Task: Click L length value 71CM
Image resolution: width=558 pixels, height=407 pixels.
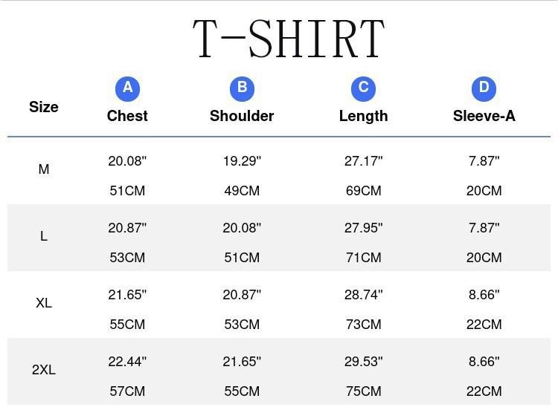Action: coord(363,258)
